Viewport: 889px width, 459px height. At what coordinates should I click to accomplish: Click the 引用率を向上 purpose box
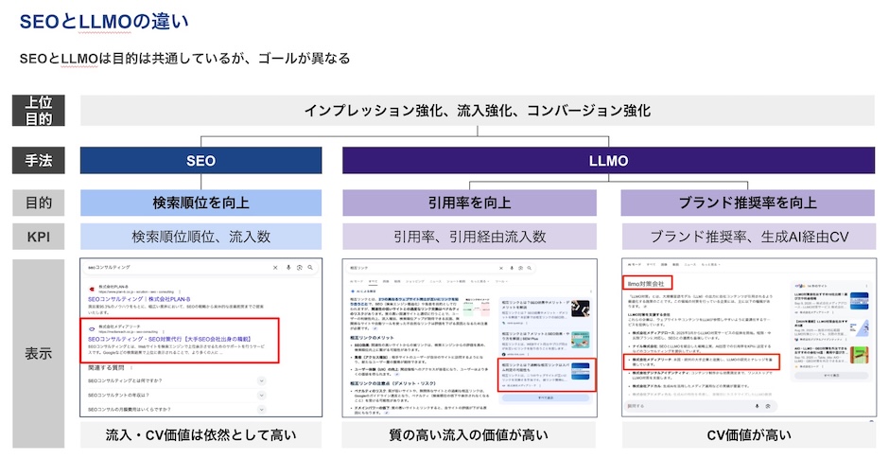(469, 203)
